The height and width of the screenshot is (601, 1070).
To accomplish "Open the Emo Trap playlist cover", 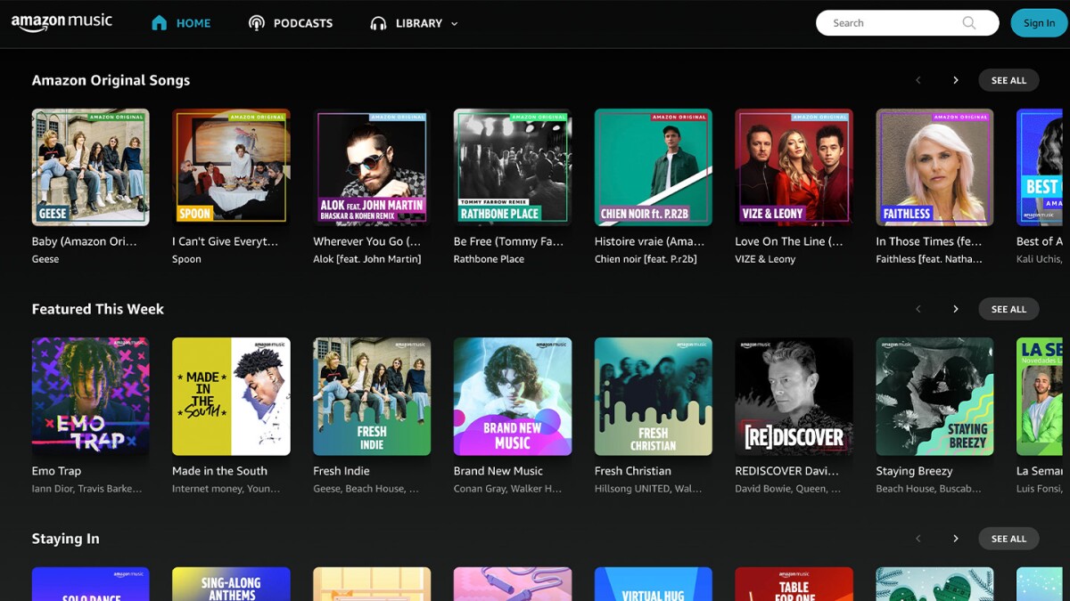I will click(x=90, y=396).
